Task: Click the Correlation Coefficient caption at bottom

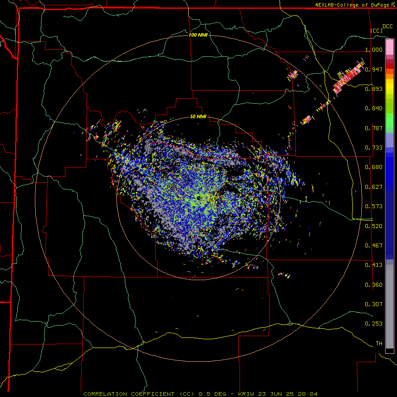Action: pos(200,394)
